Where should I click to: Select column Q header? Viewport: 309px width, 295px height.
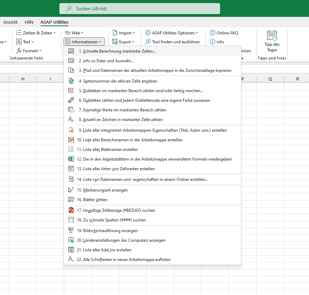point(270,79)
